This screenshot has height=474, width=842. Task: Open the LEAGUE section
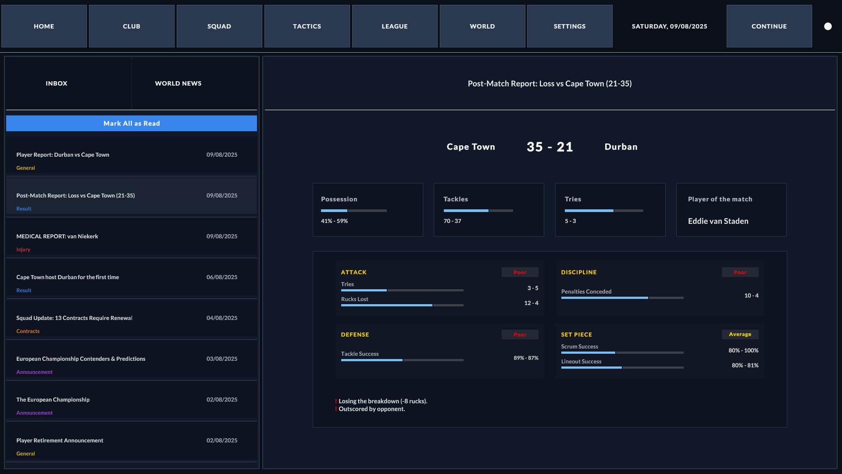(x=395, y=26)
